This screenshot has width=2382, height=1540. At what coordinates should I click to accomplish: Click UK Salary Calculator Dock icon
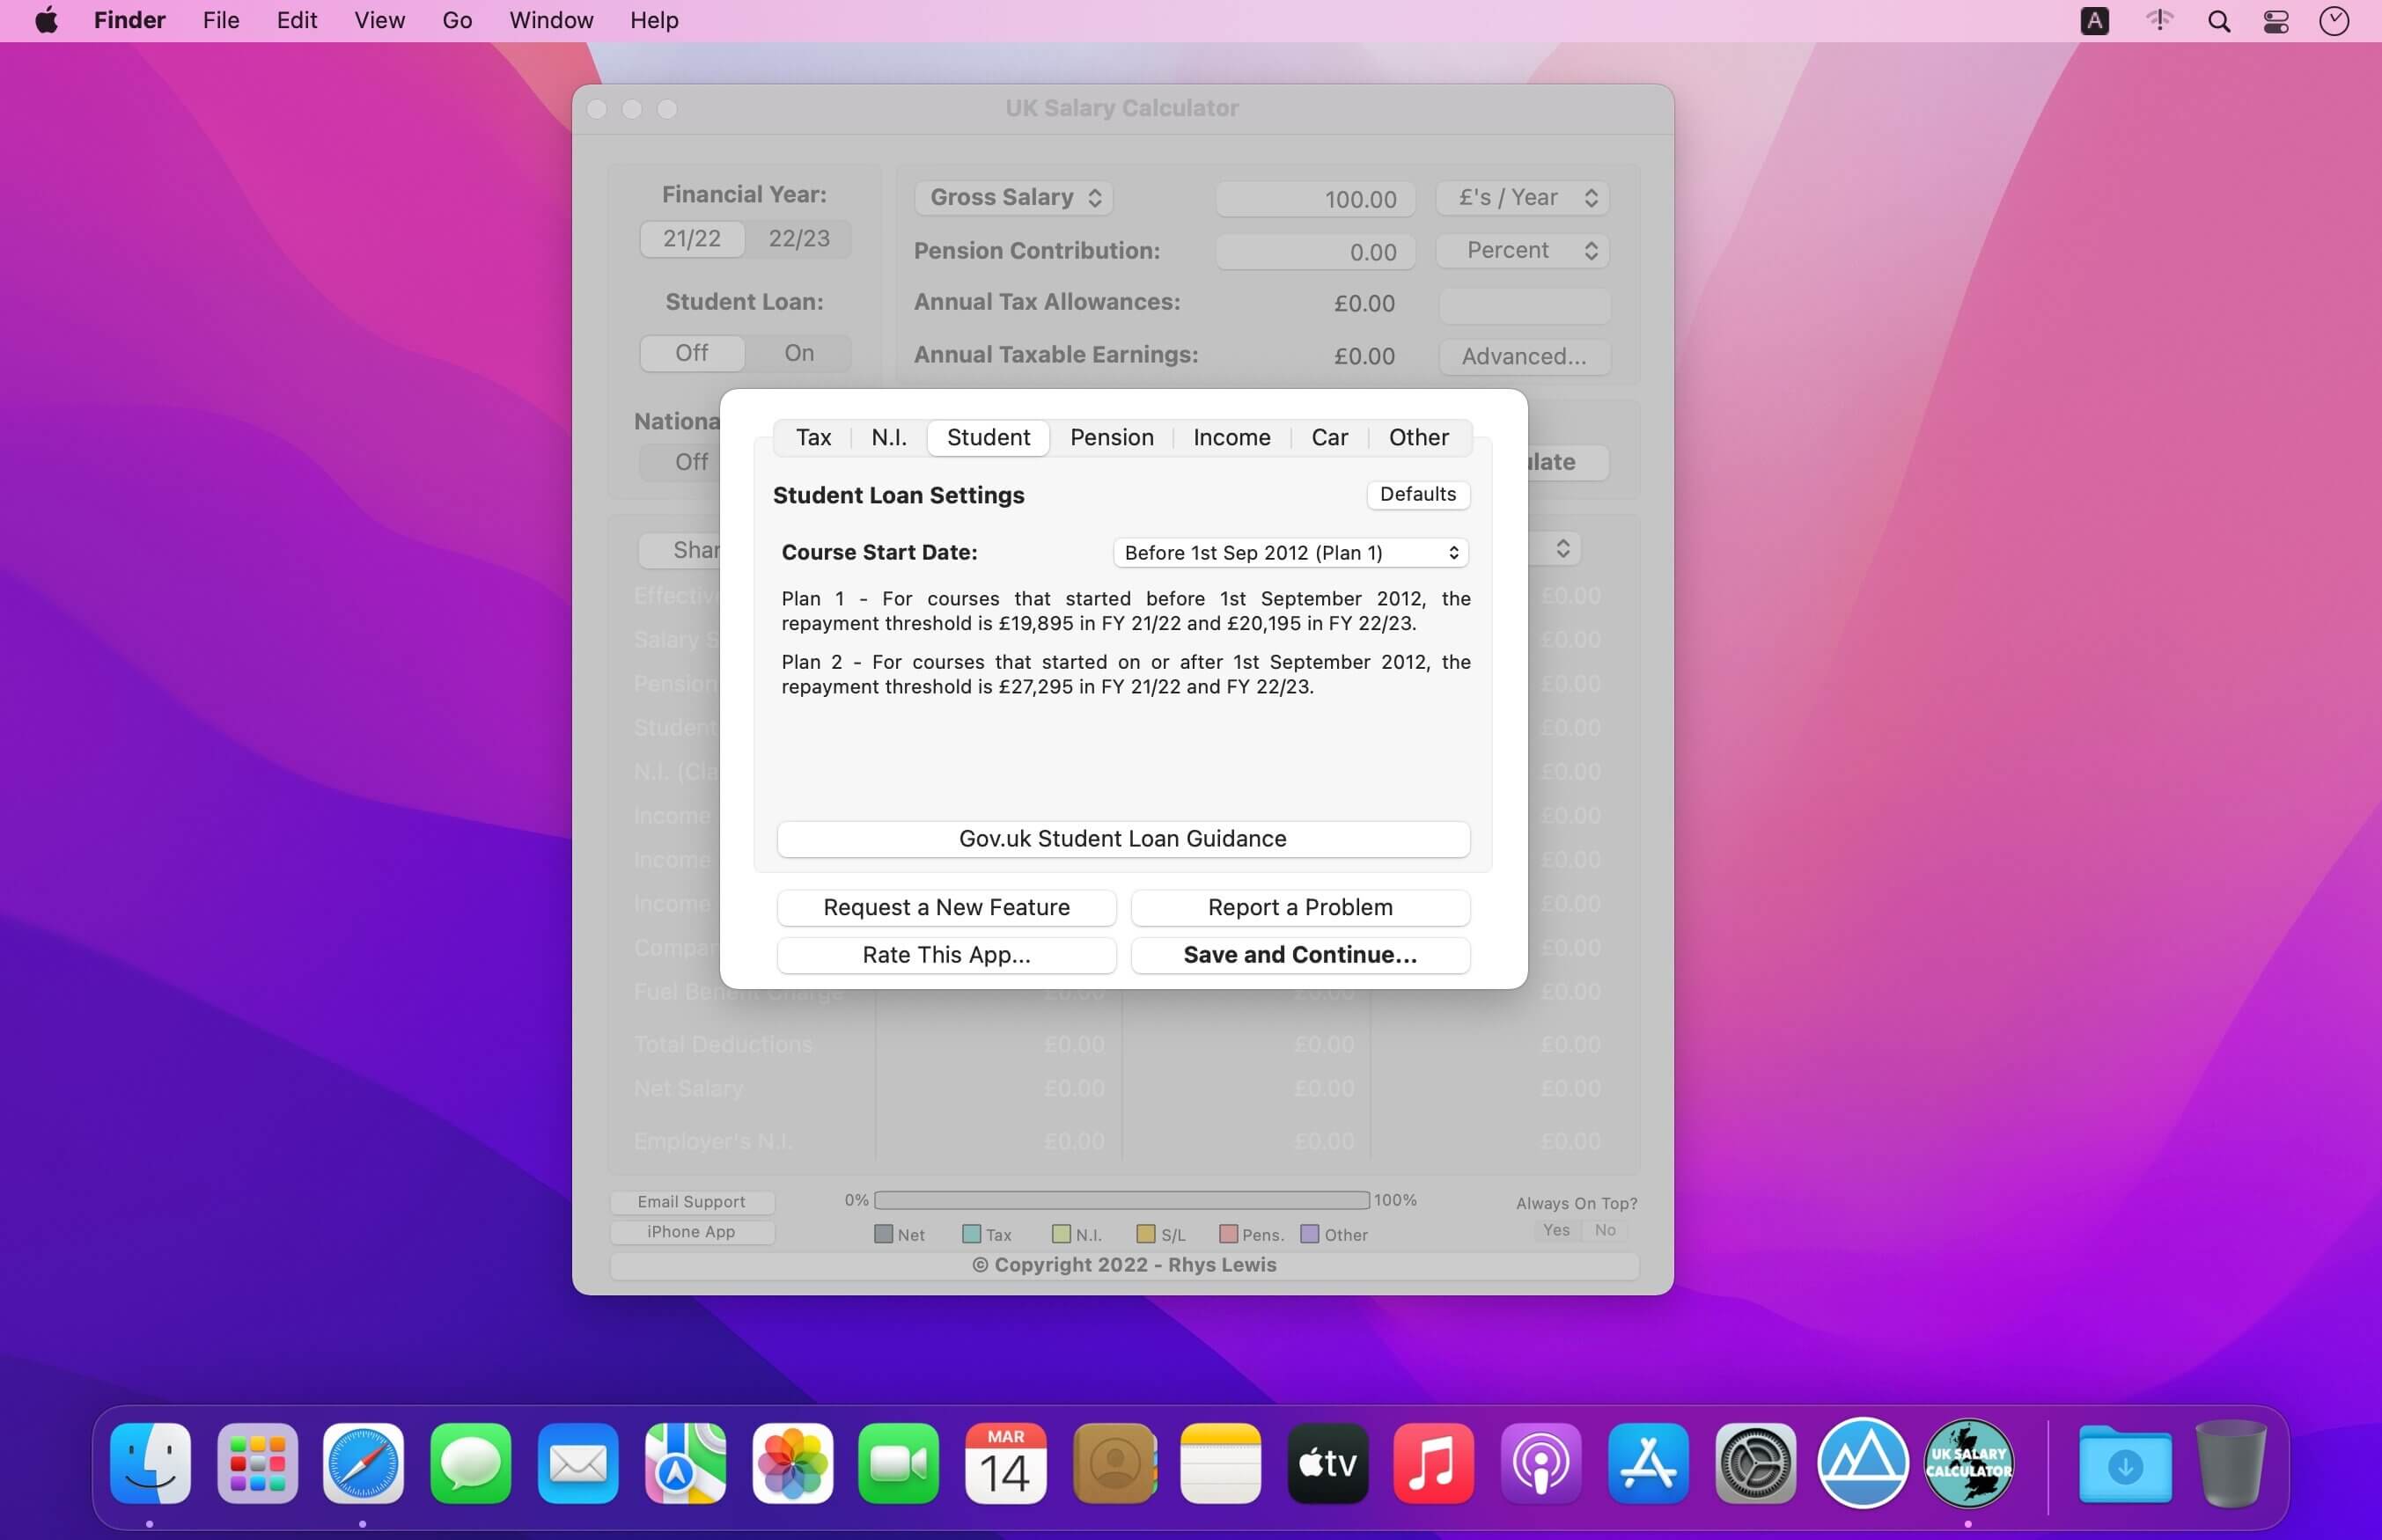[x=1968, y=1463]
